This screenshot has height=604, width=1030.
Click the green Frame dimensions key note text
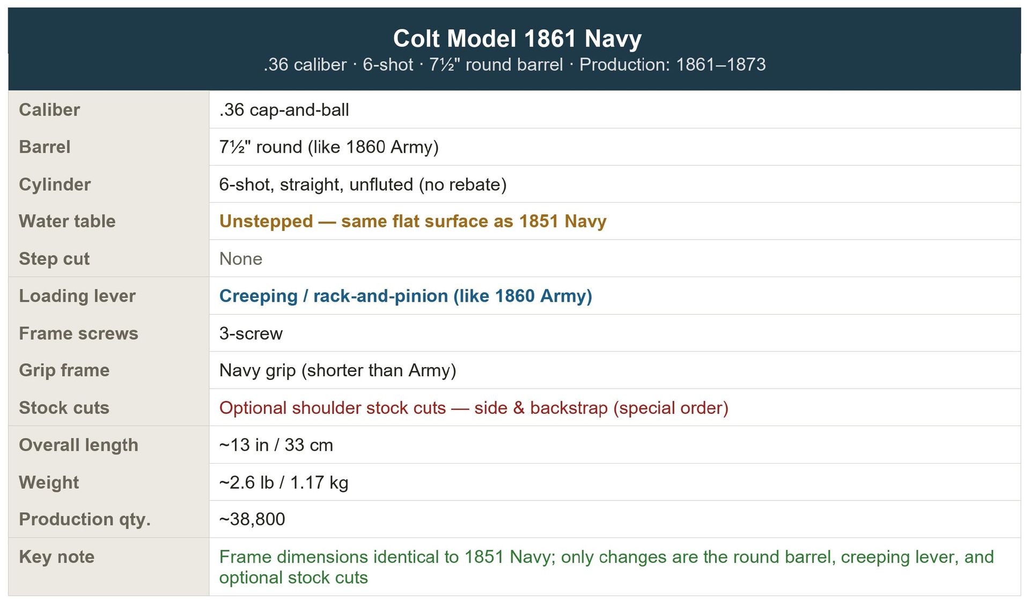click(x=606, y=557)
